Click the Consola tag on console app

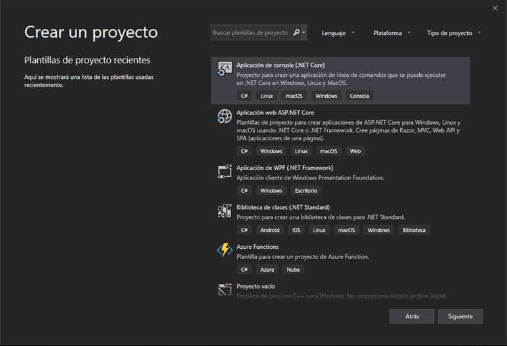coord(359,96)
